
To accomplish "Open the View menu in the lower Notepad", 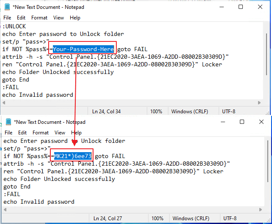I will coord(60,133).
